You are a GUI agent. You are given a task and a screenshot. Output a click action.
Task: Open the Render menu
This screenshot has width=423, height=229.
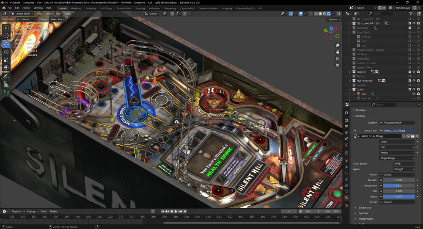(x=26, y=8)
